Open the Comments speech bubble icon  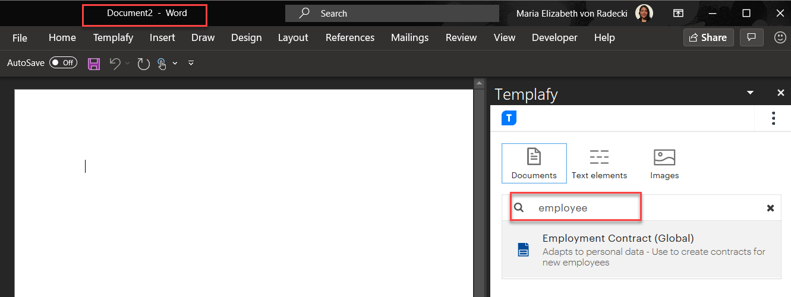click(751, 37)
